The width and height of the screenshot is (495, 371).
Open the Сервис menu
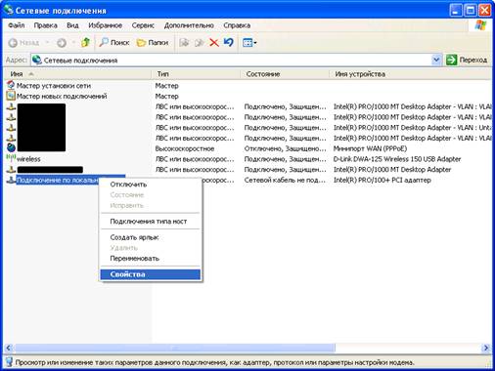point(143,25)
